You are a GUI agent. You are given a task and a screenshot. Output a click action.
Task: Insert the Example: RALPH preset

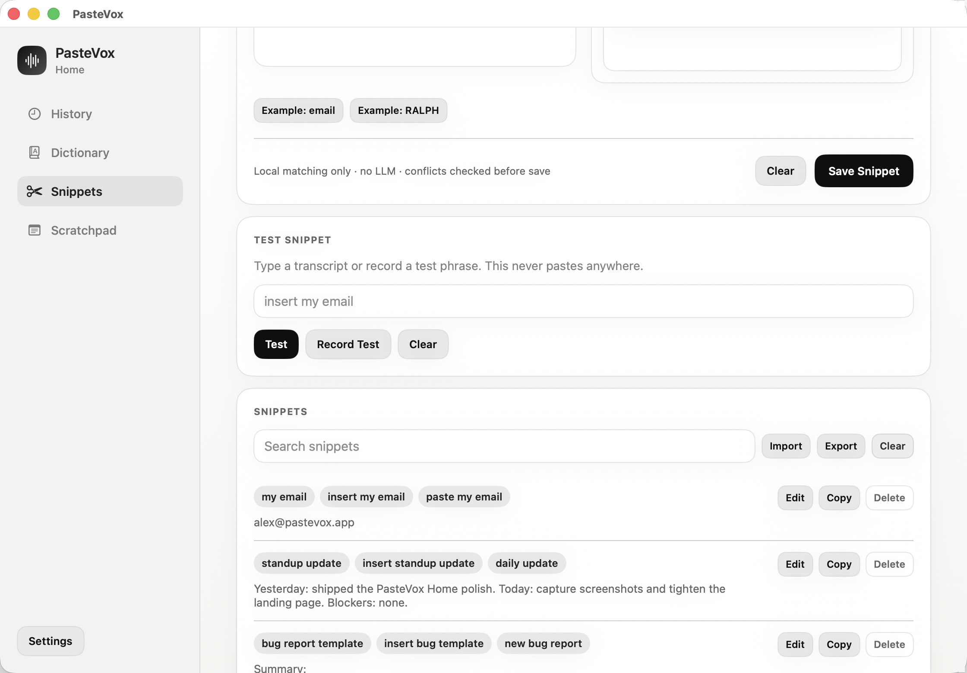398,110
